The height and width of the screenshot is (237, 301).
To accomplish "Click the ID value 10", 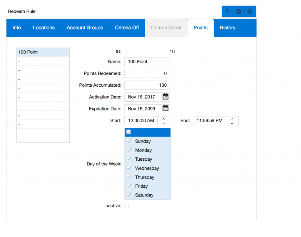I will point(172,52).
